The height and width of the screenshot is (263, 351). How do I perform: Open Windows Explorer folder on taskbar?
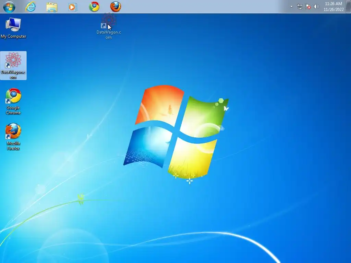click(x=52, y=7)
